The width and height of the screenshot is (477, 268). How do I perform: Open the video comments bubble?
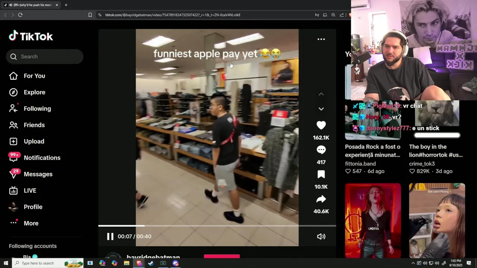321,150
